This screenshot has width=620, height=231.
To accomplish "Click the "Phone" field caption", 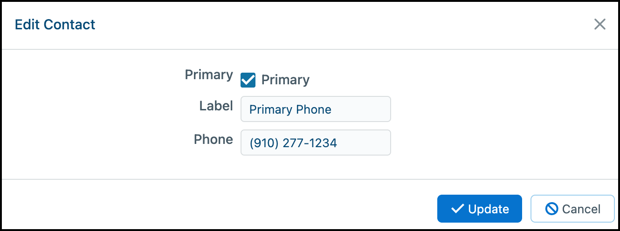I will coord(214,139).
